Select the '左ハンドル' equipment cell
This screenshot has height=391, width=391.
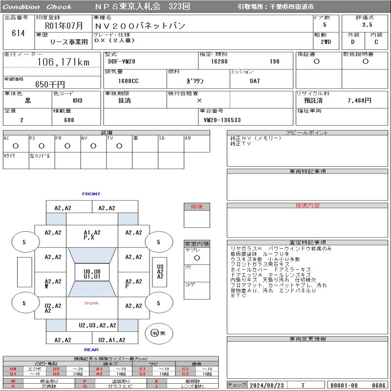click(42, 161)
